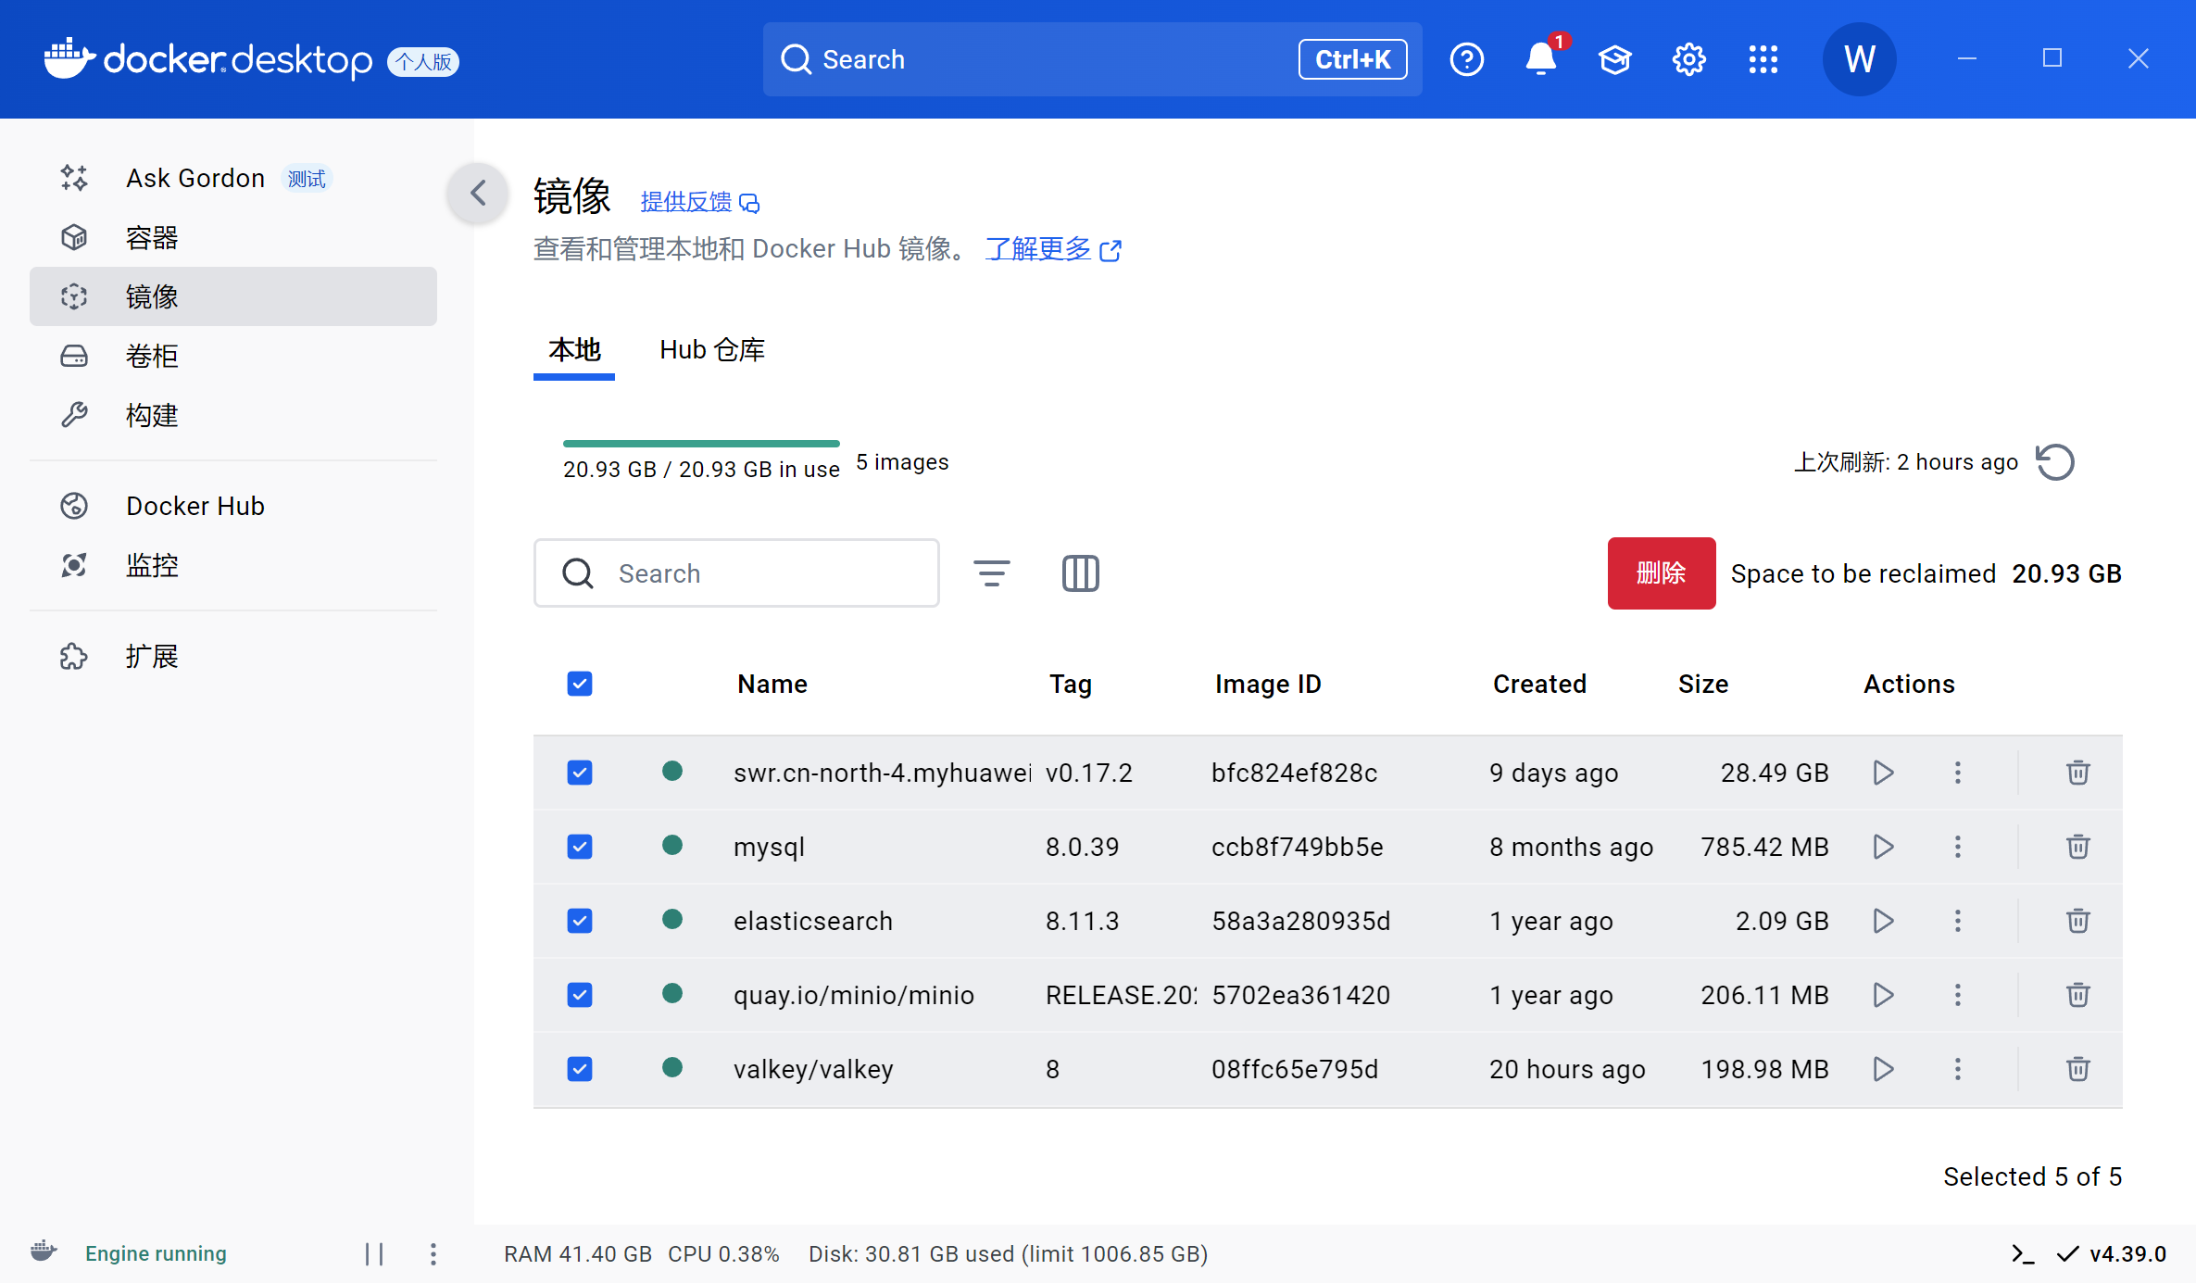Screen dimensions: 2196x1283
Task: Focus the images Search input field
Action: [736, 573]
